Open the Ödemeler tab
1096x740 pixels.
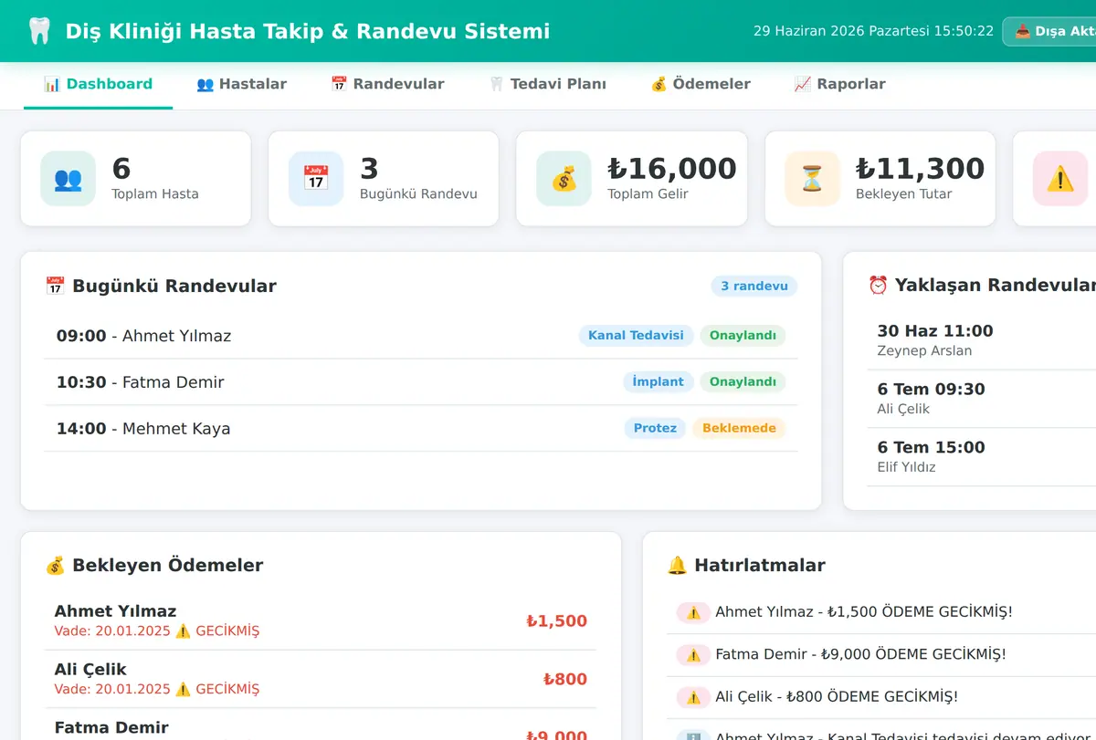(x=701, y=84)
